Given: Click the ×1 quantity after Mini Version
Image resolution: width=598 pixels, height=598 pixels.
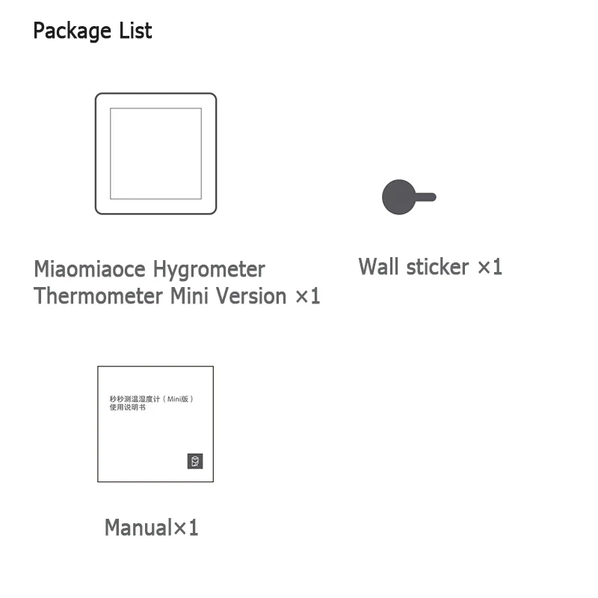Looking at the screenshot, I should pyautogui.click(x=308, y=296).
